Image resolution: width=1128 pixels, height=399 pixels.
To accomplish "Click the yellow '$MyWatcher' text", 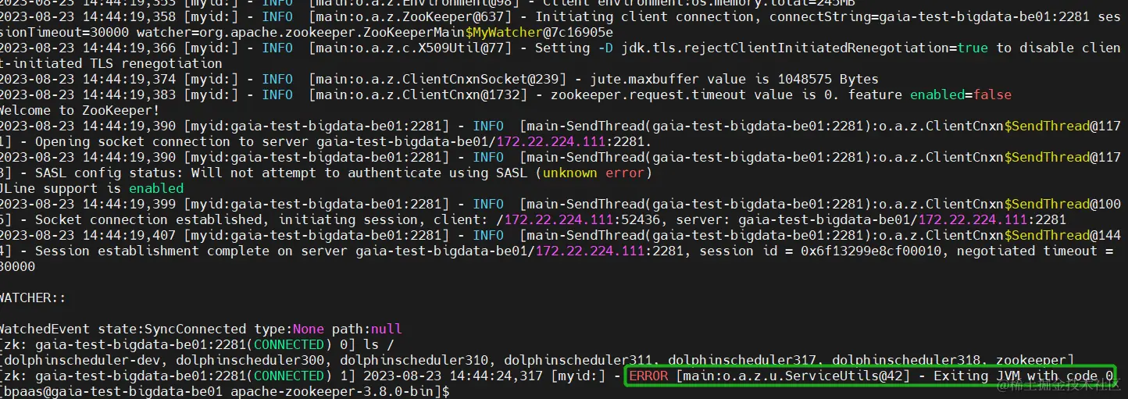I will 504,32.
